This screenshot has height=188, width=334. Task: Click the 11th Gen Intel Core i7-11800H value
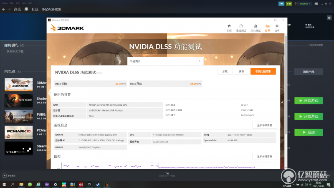click(x=168, y=135)
